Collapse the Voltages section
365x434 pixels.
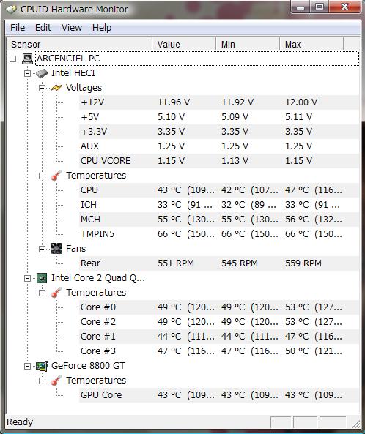(42, 88)
